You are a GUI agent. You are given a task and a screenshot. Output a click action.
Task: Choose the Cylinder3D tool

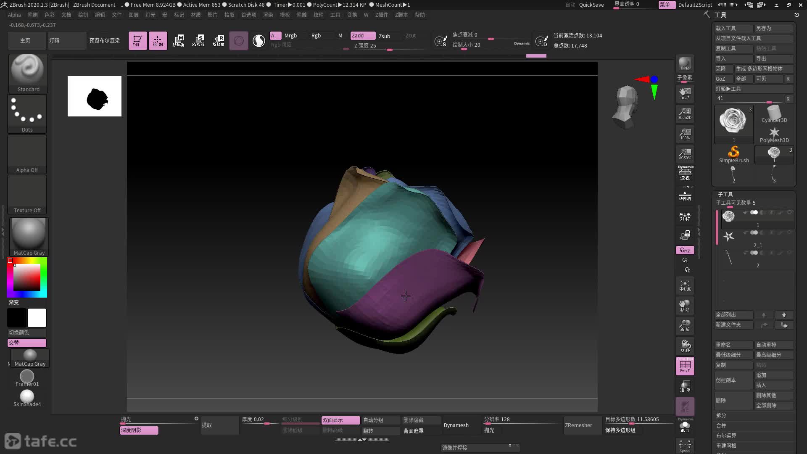[774, 114]
